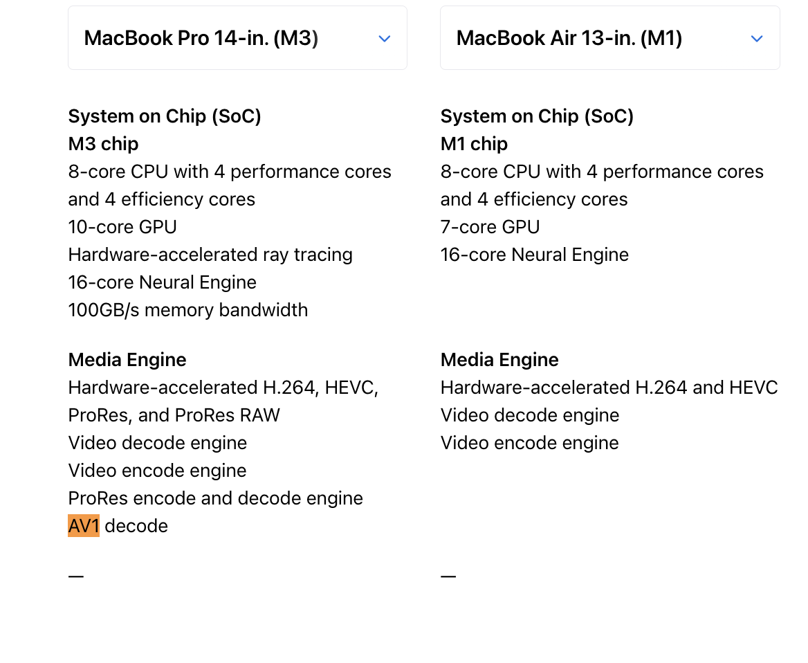Click the M3 chip heading
Viewport: 808px width, 663px height.
click(103, 144)
